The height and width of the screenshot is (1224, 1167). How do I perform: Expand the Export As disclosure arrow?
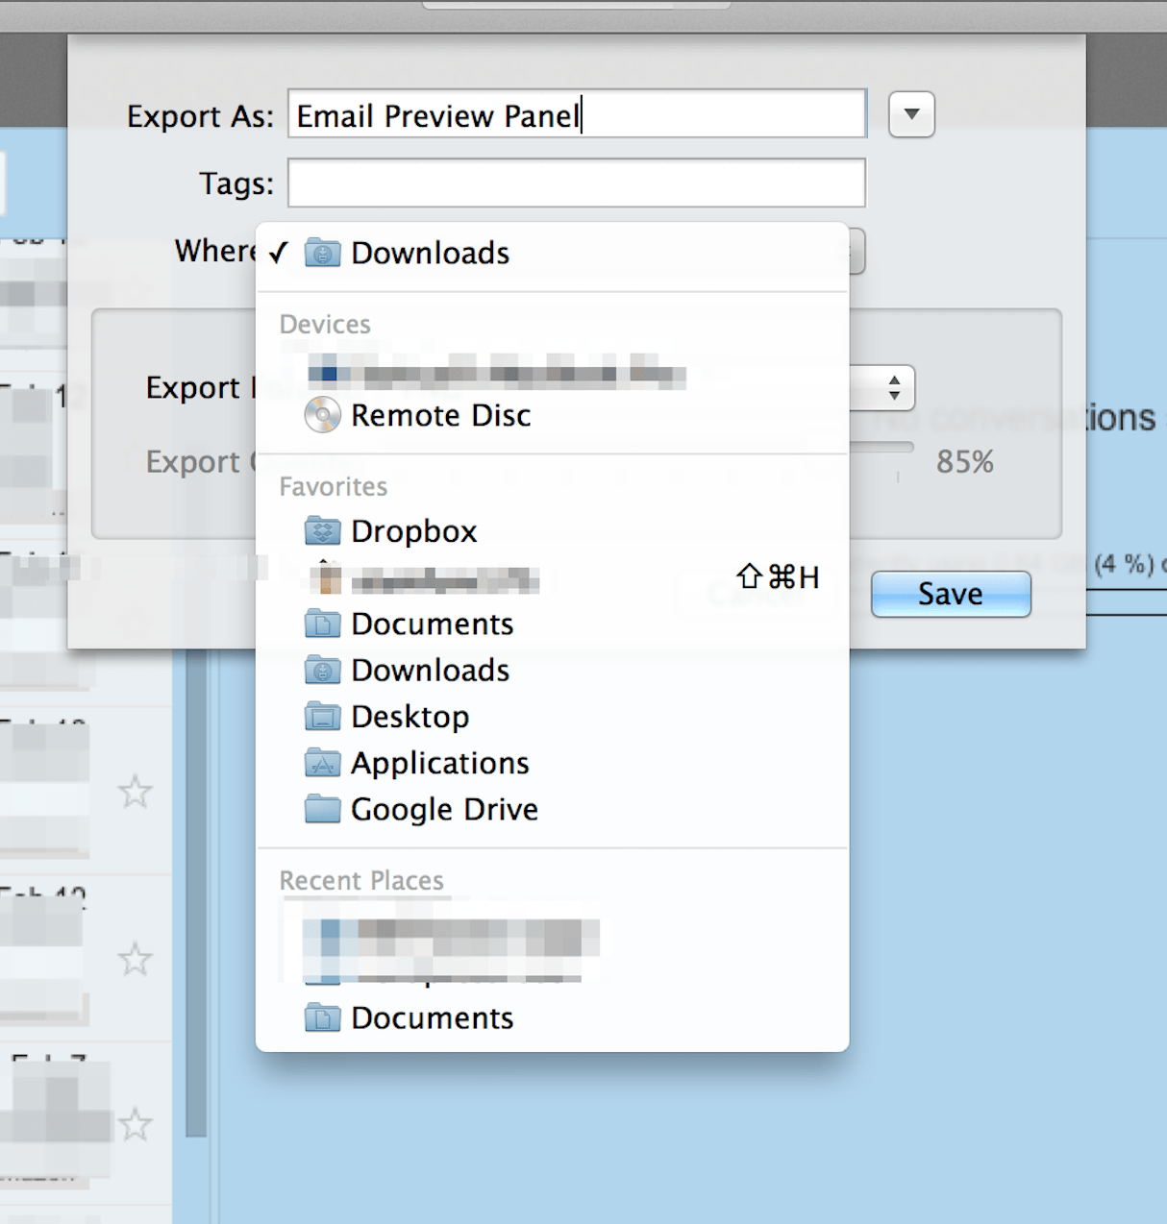tap(910, 114)
